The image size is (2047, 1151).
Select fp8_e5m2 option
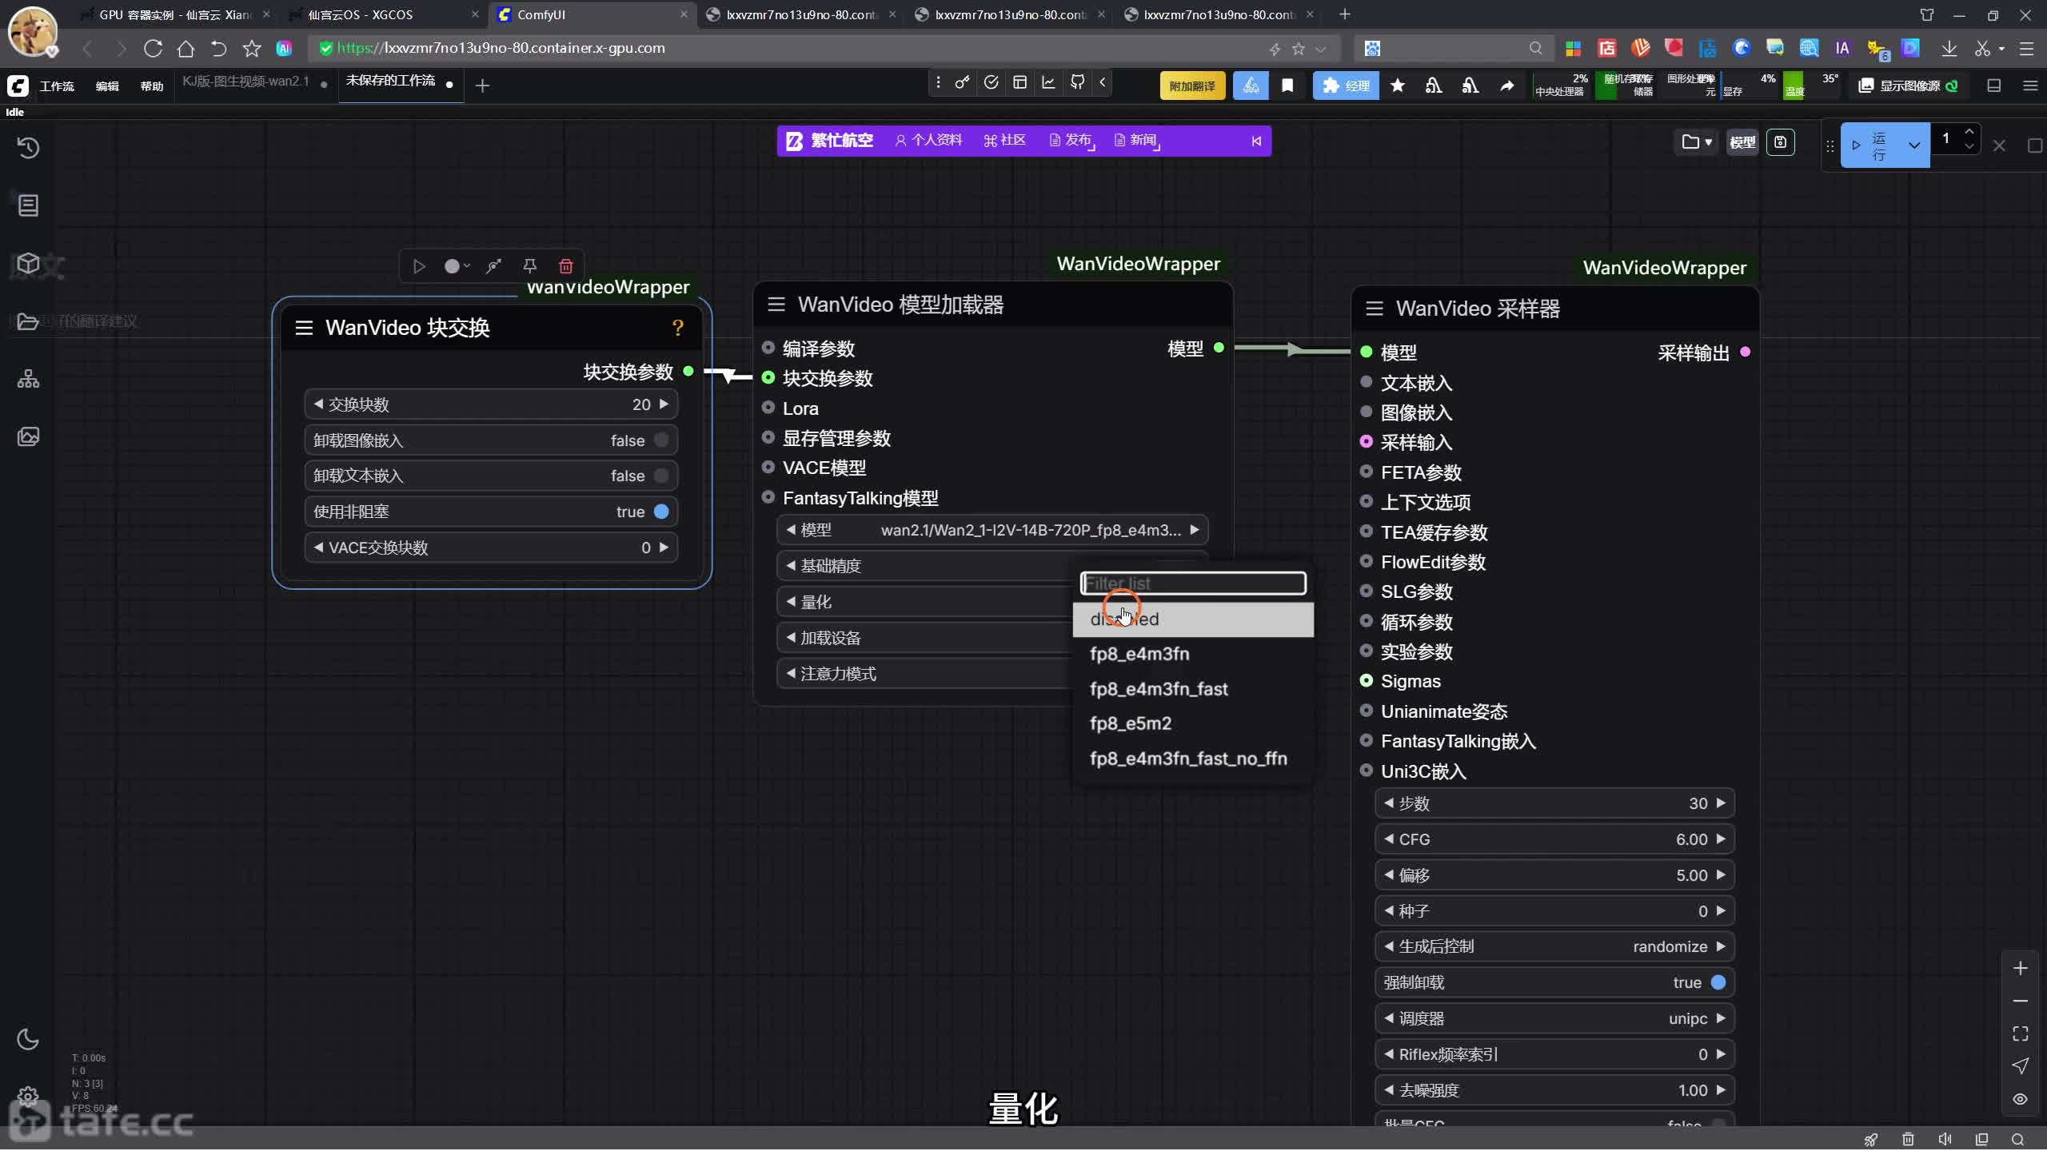click(x=1193, y=723)
